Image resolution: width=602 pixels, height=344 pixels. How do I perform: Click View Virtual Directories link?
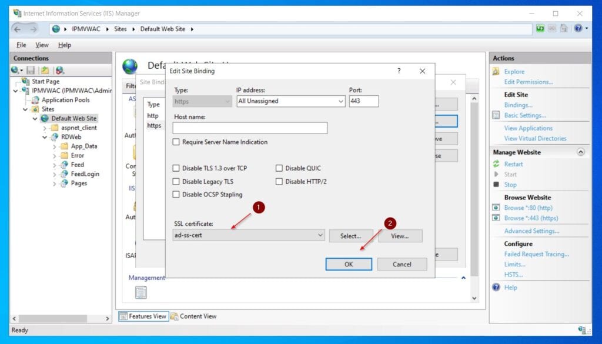click(535, 139)
